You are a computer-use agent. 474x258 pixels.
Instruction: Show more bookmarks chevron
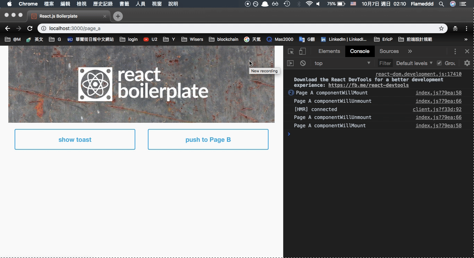(466, 39)
